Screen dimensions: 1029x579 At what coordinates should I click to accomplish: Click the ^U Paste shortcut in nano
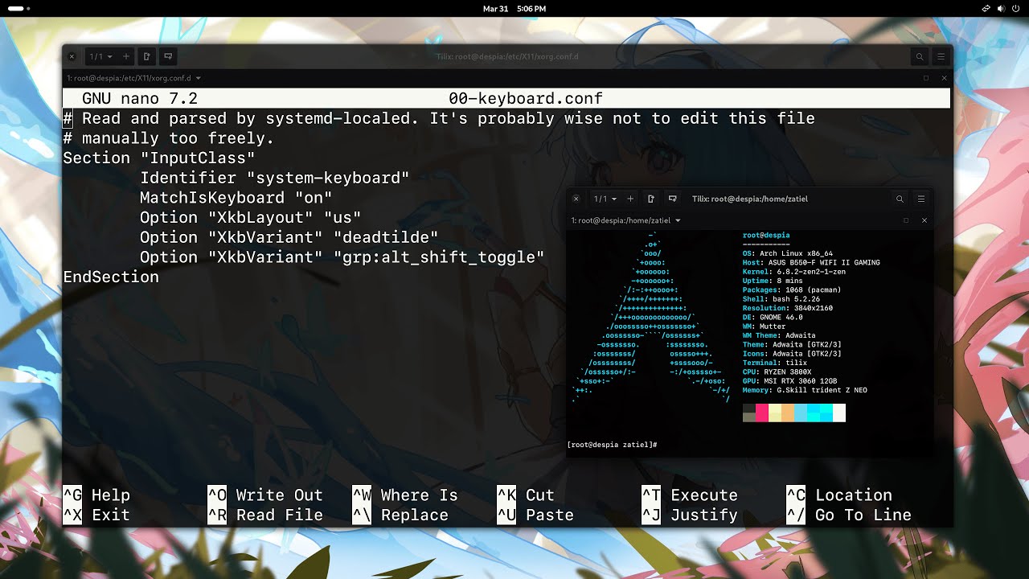[535, 515]
